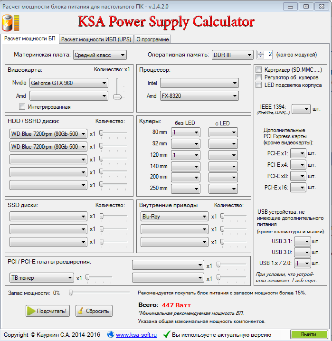Click the globe icon beside website link
This screenshot has height=341, width=332.
point(111,334)
